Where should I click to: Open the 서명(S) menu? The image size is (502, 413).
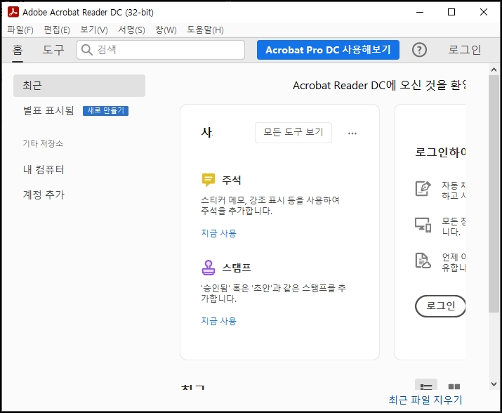131,29
